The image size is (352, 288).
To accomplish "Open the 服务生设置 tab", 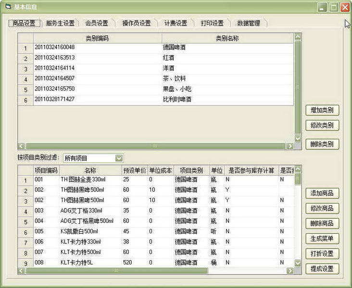I will click(60, 23).
